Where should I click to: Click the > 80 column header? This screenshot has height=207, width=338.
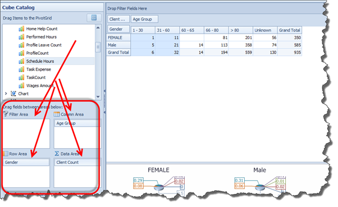[x=240, y=30]
